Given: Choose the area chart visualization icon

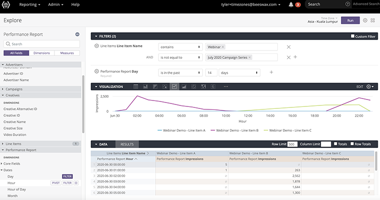Looking at the screenshot, I should pyautogui.click(x=184, y=87).
